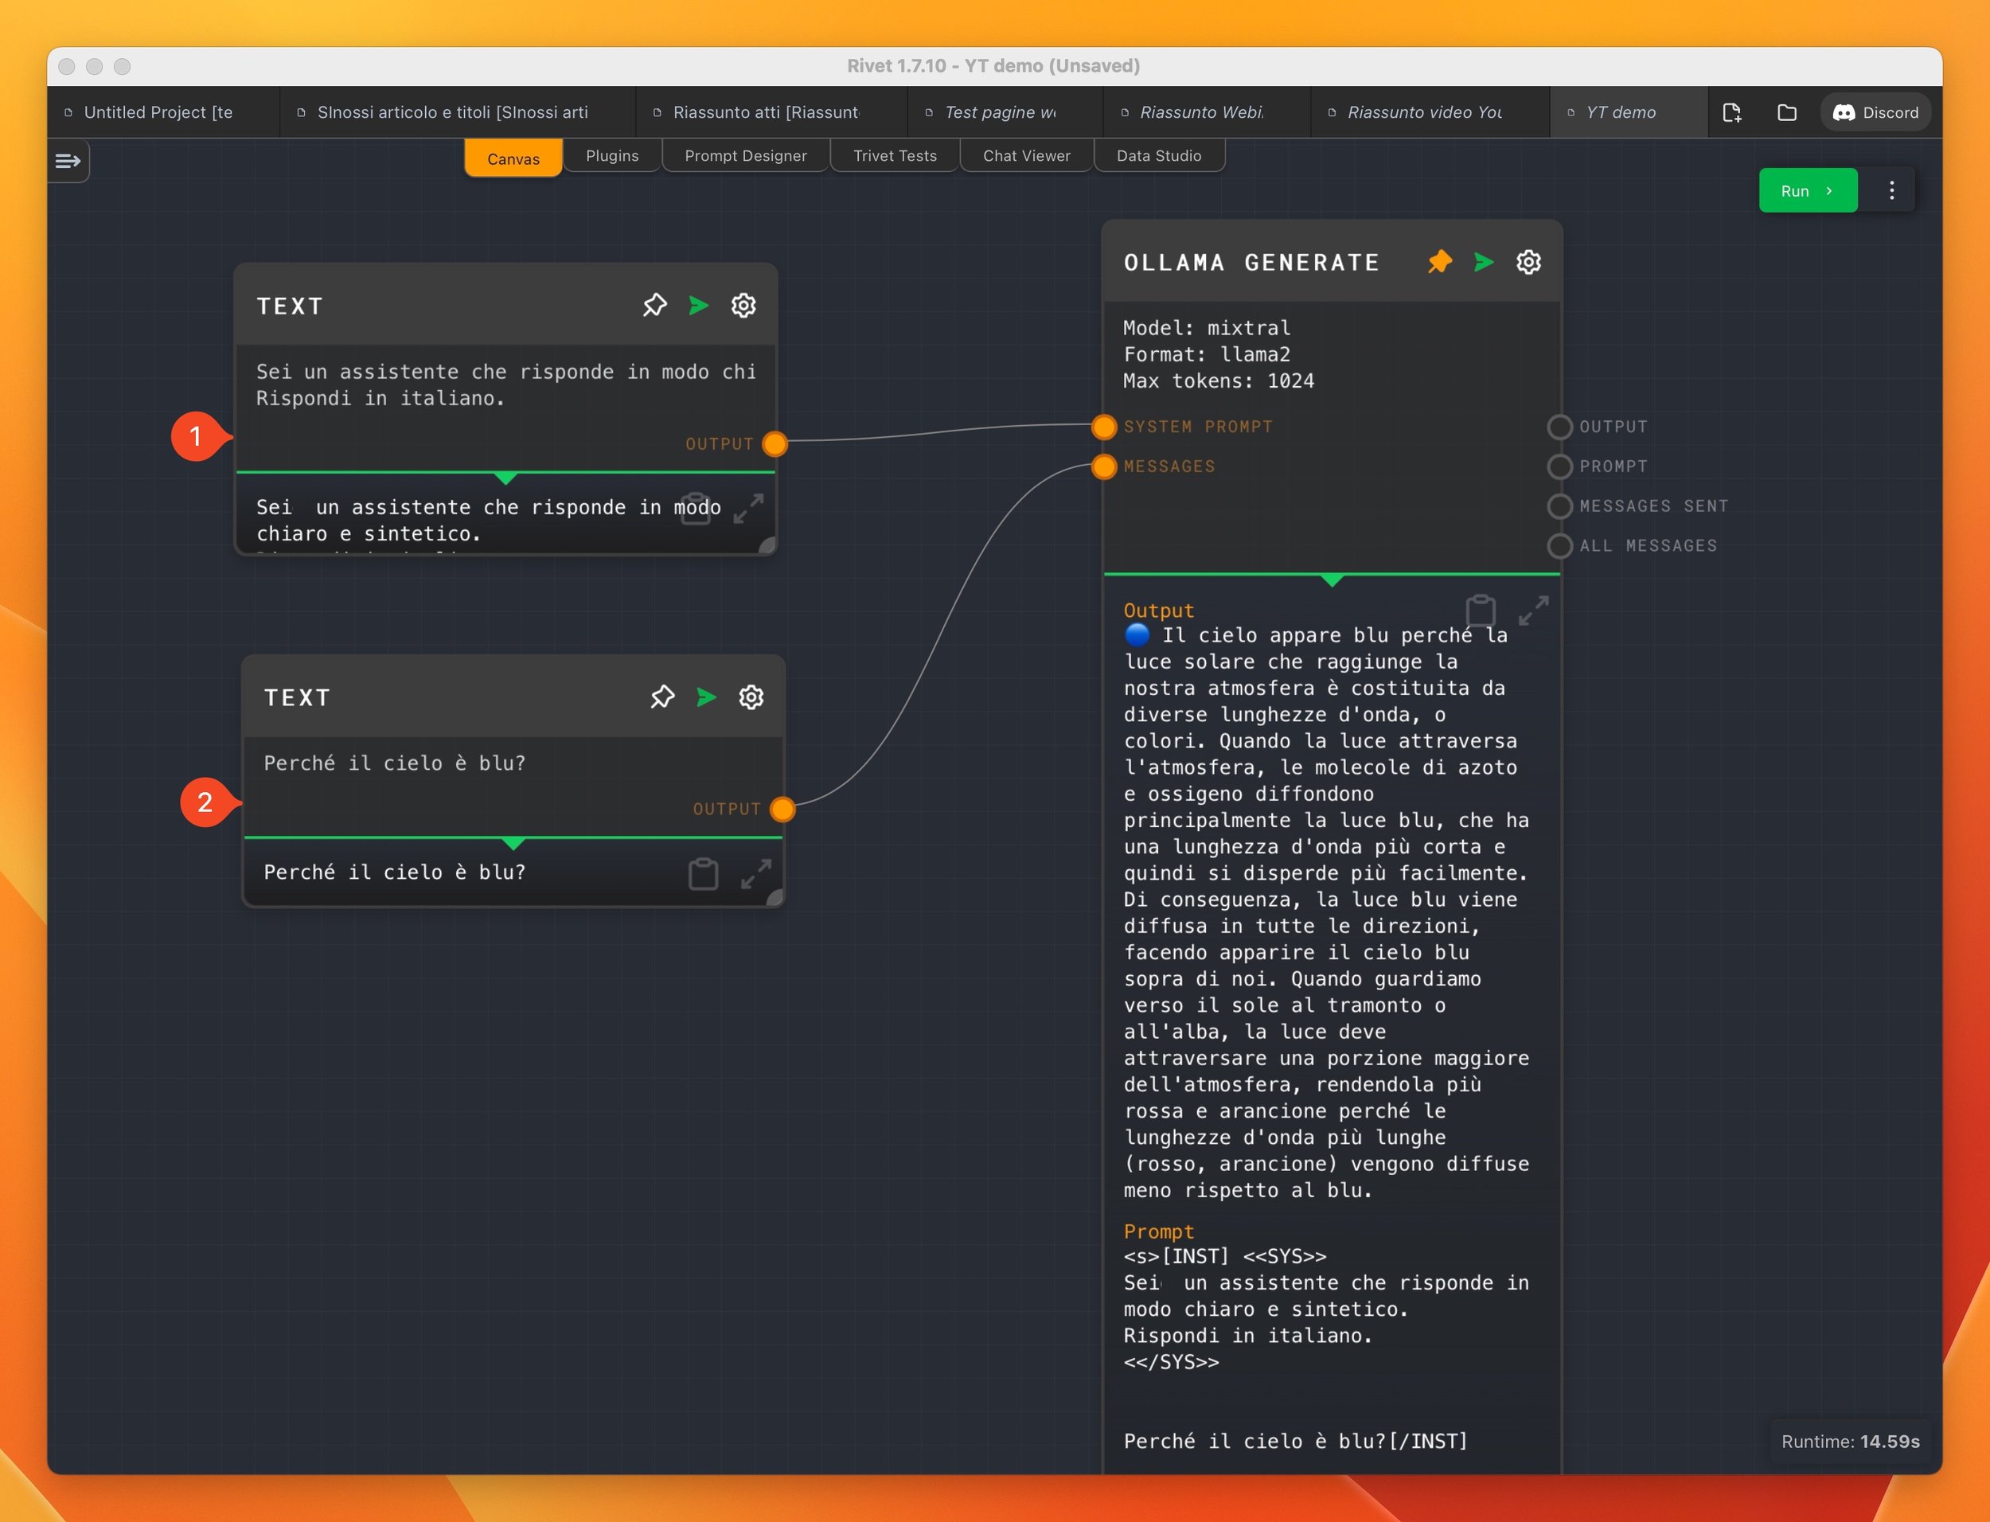Open the Prompt Designer tab
This screenshot has width=1990, height=1522.
click(x=746, y=156)
